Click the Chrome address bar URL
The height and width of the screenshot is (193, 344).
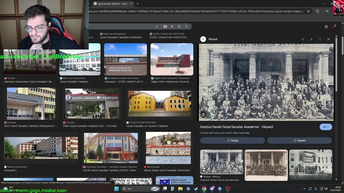(196, 11)
